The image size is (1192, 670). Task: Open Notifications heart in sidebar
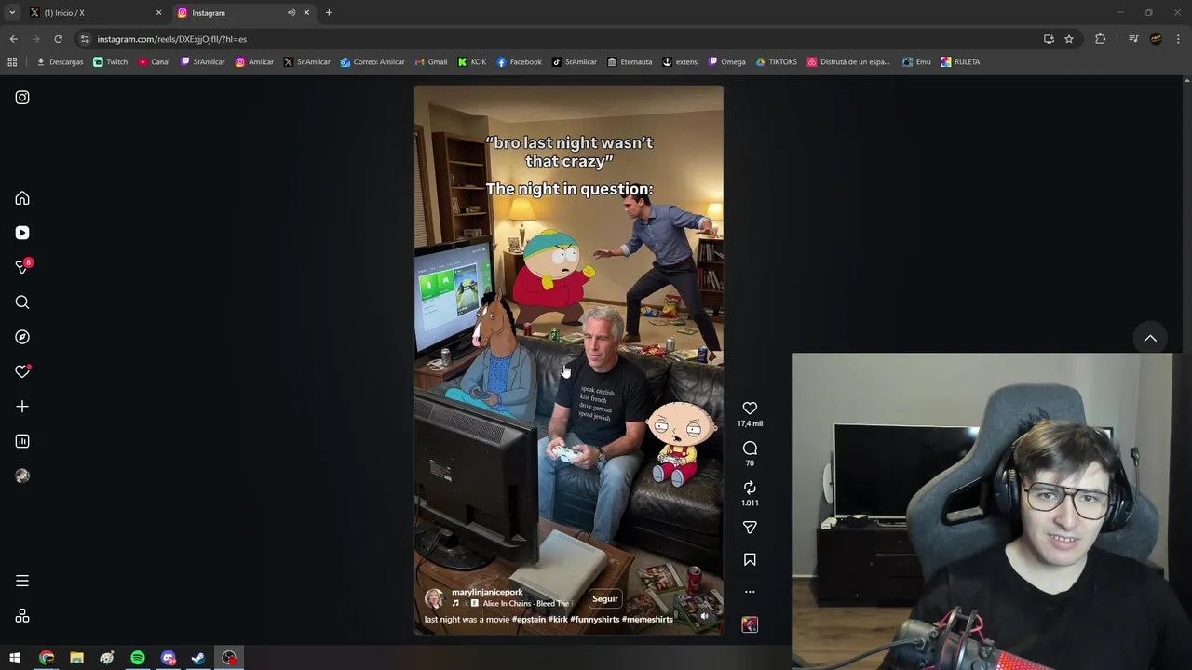[22, 371]
